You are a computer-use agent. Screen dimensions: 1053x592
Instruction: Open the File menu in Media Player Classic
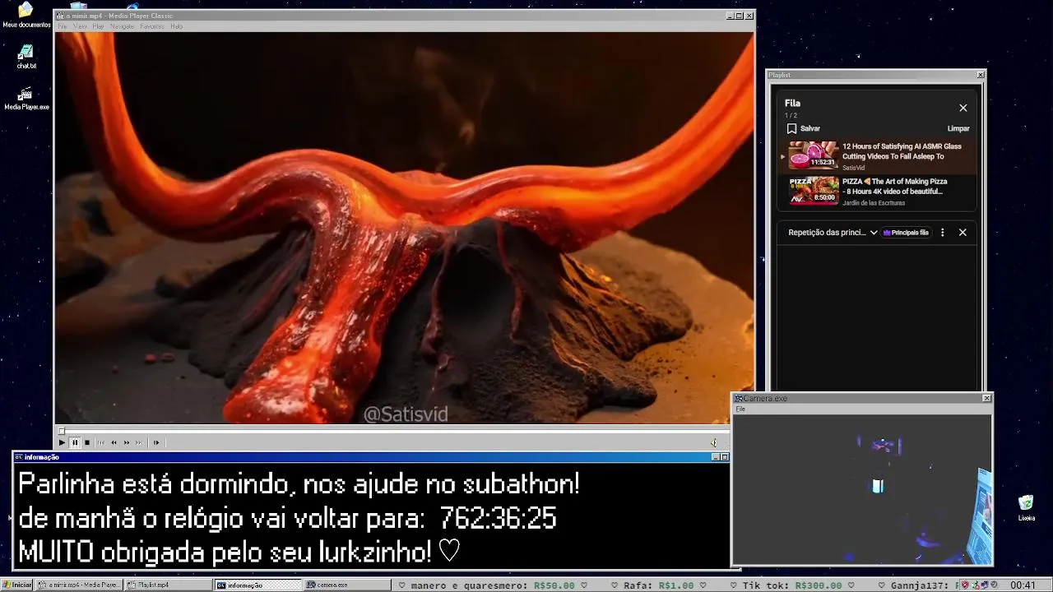pyautogui.click(x=63, y=26)
